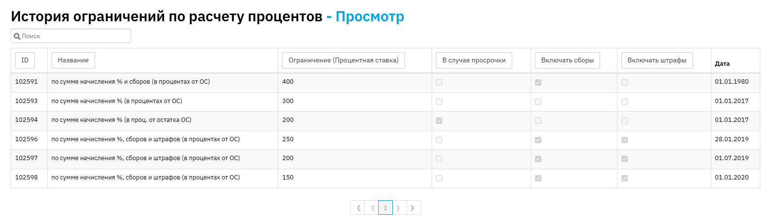The image size is (770, 223).
Task: Click the 'В случае просрочки' header button
Action: (474, 60)
